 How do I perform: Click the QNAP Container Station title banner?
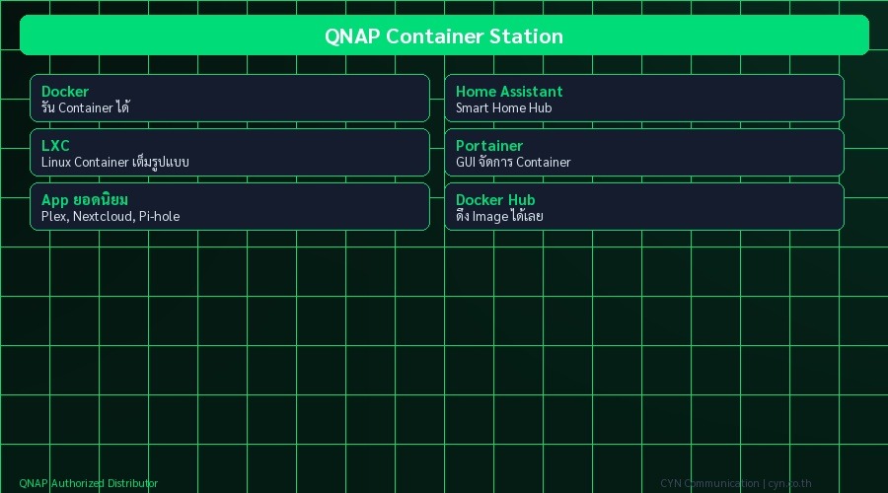444,35
